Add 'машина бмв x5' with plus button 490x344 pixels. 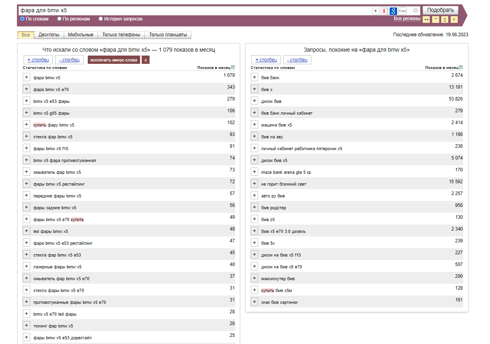(254, 125)
